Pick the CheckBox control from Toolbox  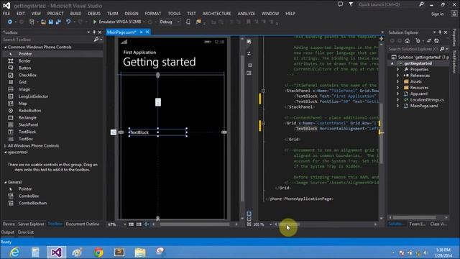tap(27, 75)
